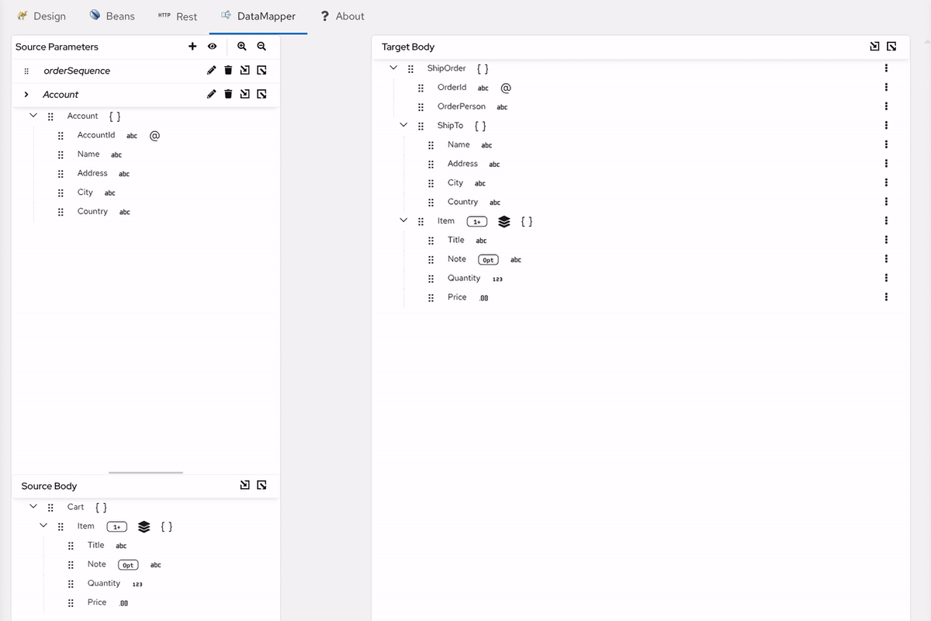Image resolution: width=931 pixels, height=621 pixels.
Task: Select target Title field under Item
Action: point(456,240)
